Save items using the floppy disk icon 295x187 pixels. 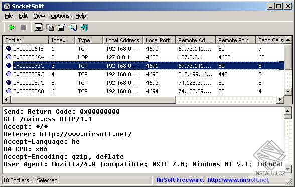tap(38, 27)
